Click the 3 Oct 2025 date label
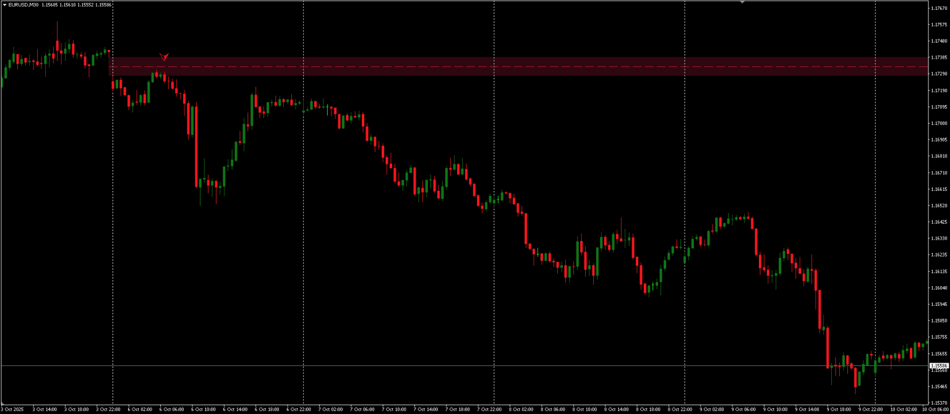Screen dimensions: 950x414 [x=12, y=409]
